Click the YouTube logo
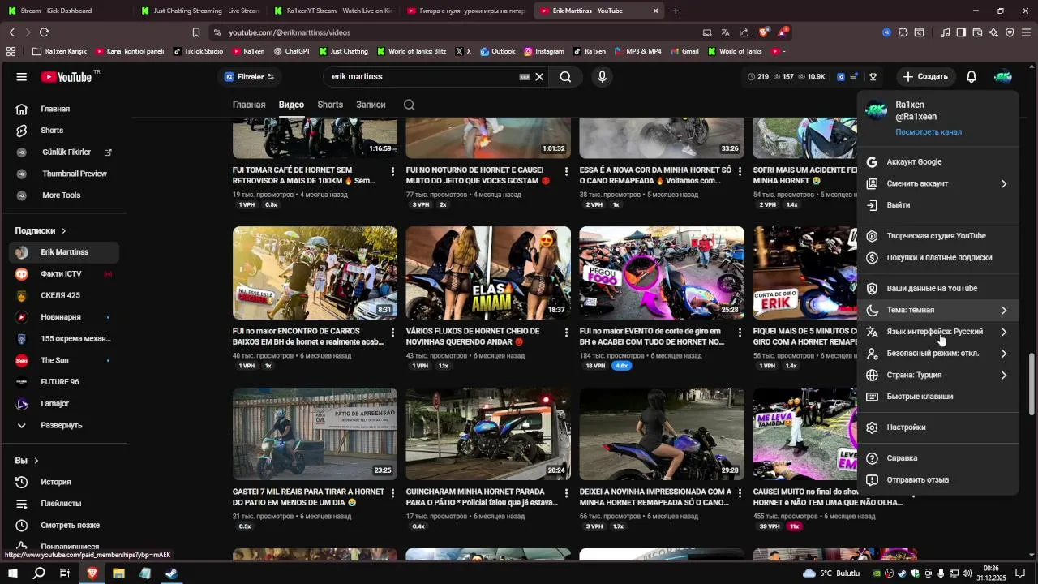 click(x=66, y=77)
